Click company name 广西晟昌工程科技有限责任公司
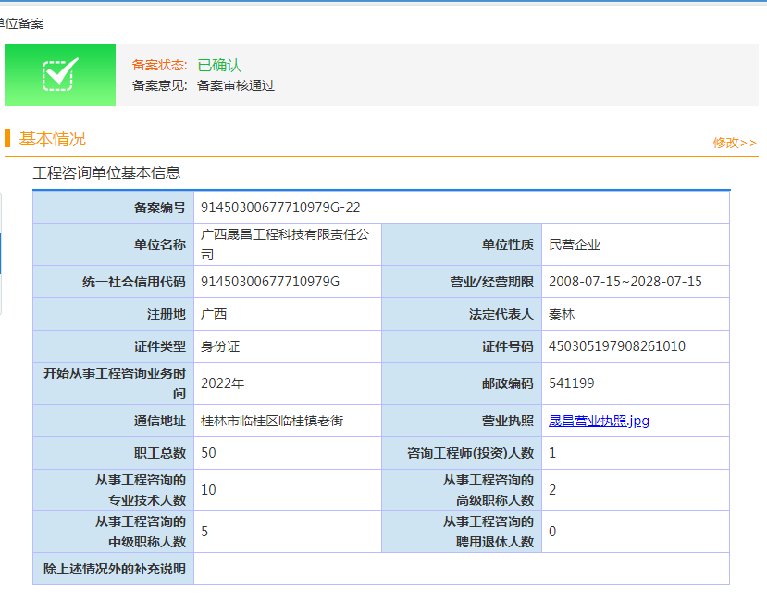The image size is (767, 603). [284, 244]
